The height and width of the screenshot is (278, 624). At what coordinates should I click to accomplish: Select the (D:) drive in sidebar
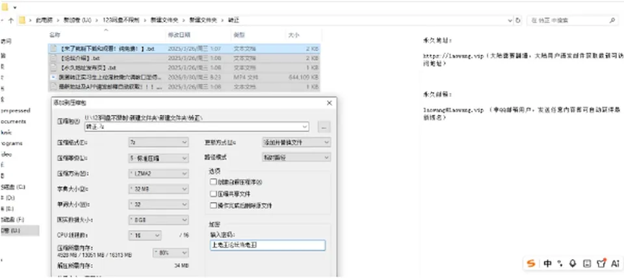[x=8, y=197]
